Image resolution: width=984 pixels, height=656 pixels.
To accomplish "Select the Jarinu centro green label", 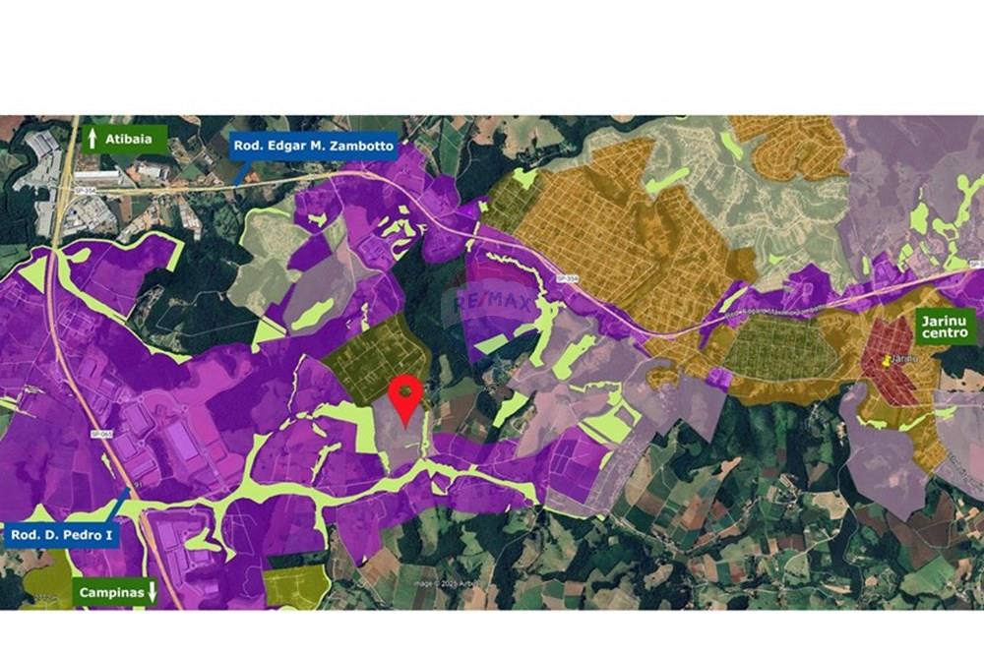I will tap(945, 327).
